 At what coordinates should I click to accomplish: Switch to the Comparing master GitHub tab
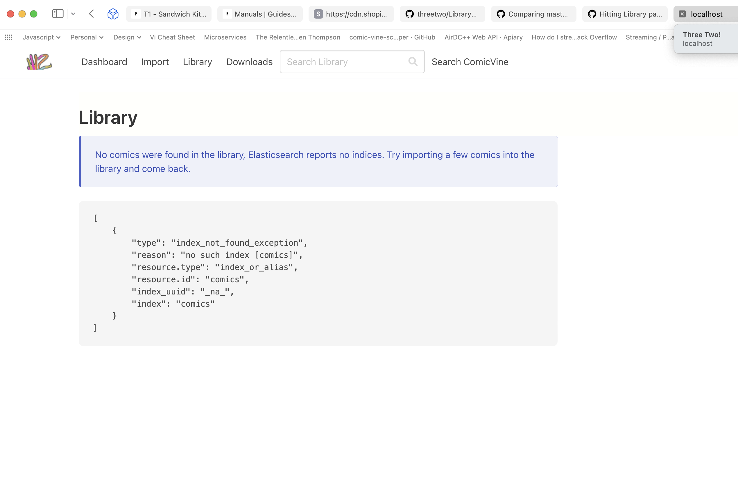[533, 14]
